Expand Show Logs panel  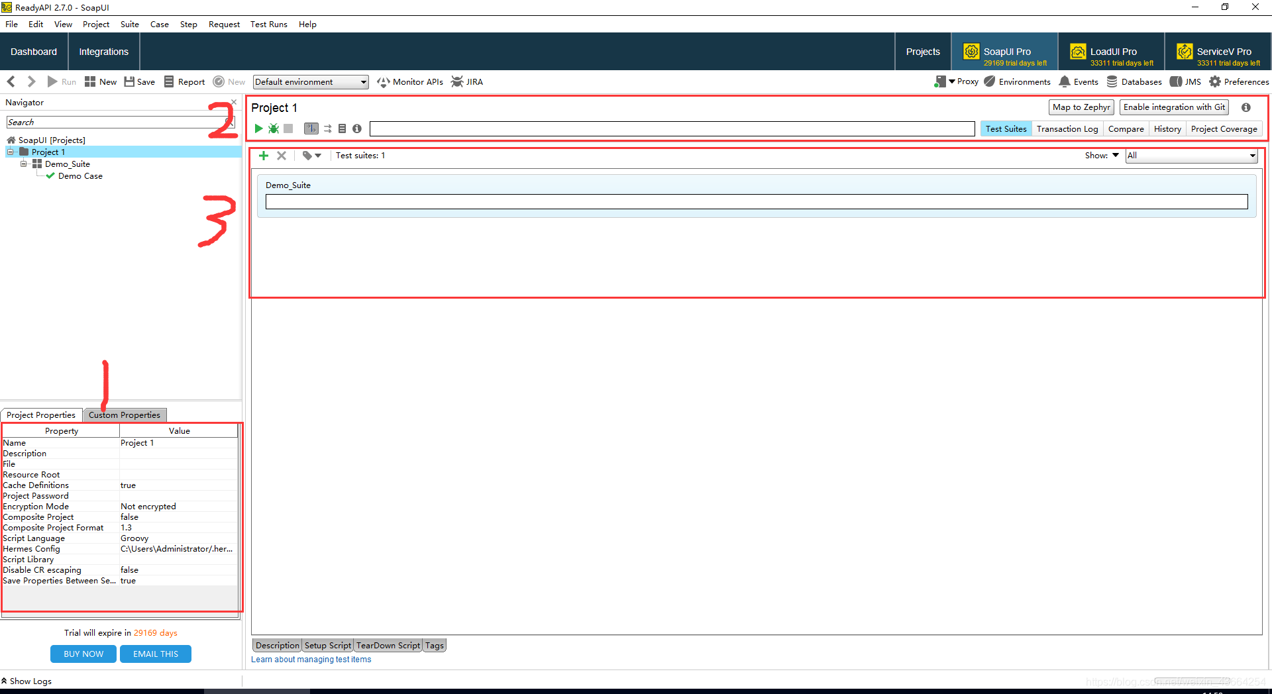tap(26, 681)
